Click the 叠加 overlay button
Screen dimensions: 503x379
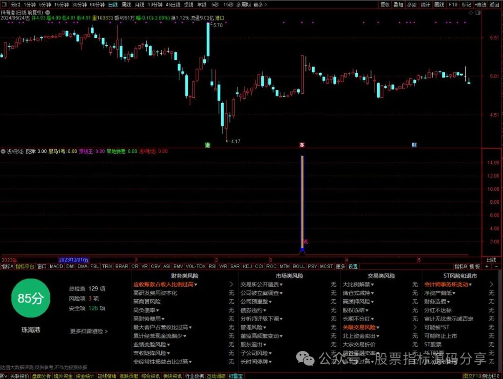pyautogui.click(x=398, y=5)
